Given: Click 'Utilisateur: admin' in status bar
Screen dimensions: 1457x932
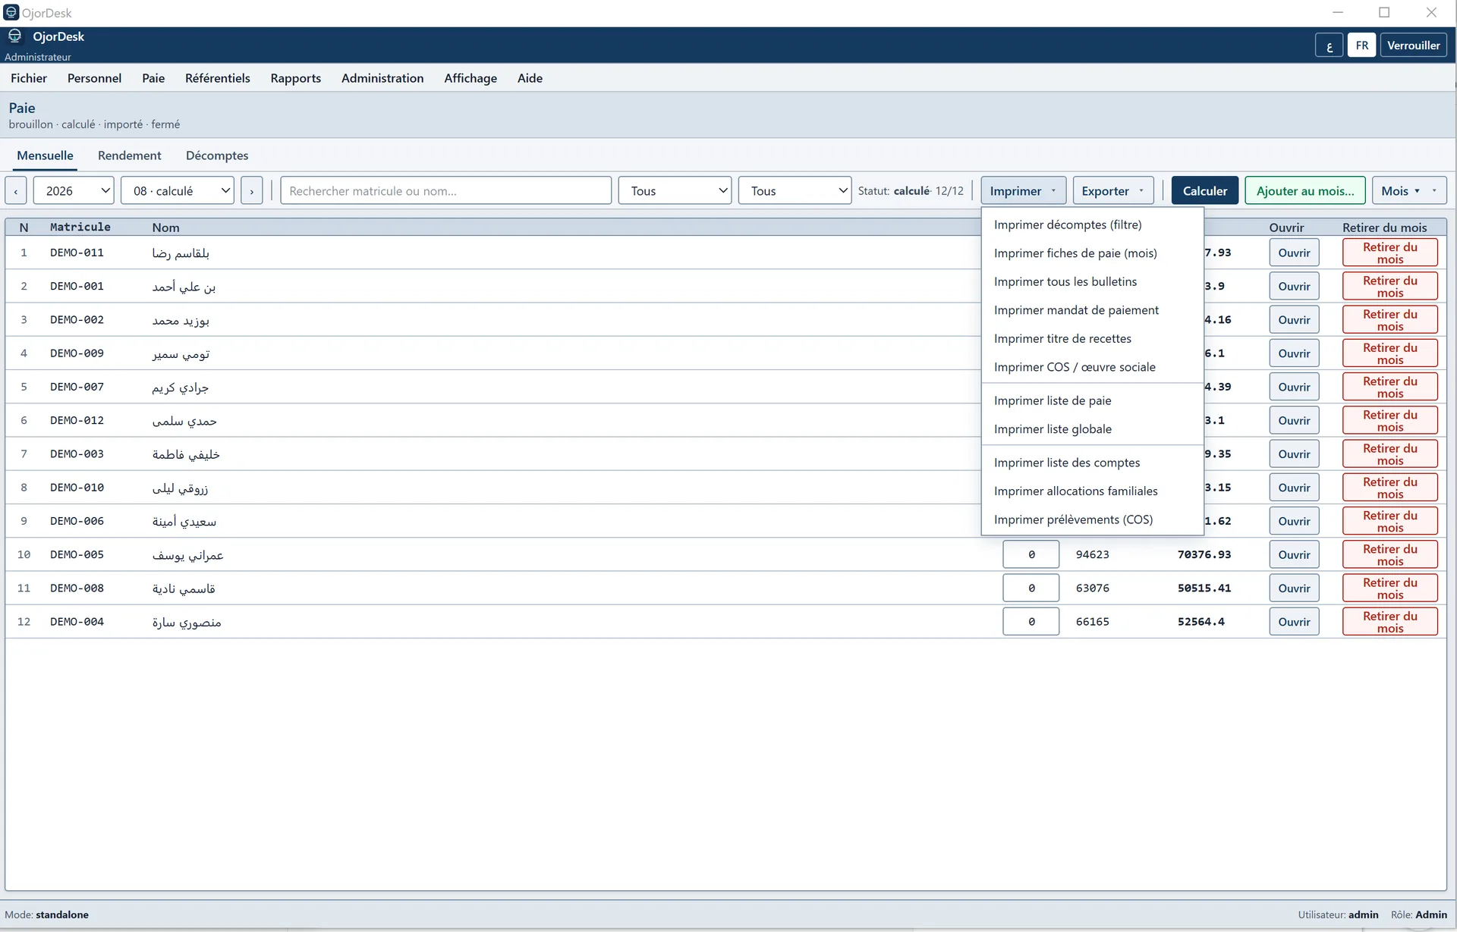Looking at the screenshot, I should 1338,915.
